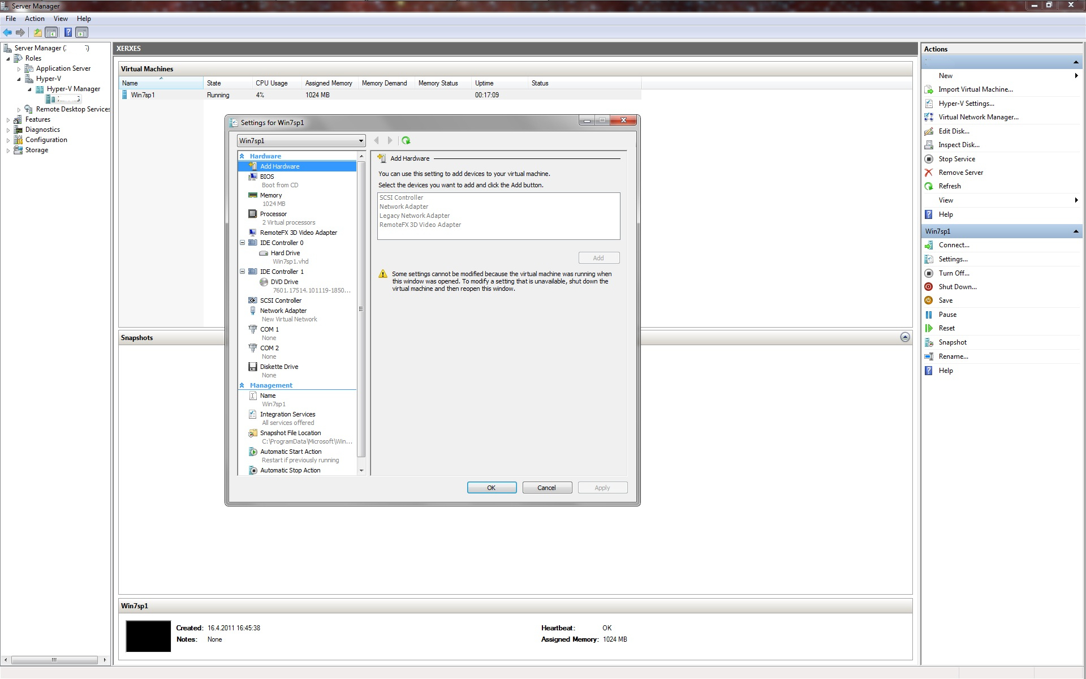This screenshot has height=679, width=1086.
Task: Click the red Remove Server icon
Action: [x=929, y=173]
